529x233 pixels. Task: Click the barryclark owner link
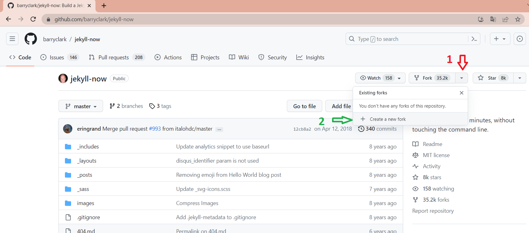click(55, 39)
